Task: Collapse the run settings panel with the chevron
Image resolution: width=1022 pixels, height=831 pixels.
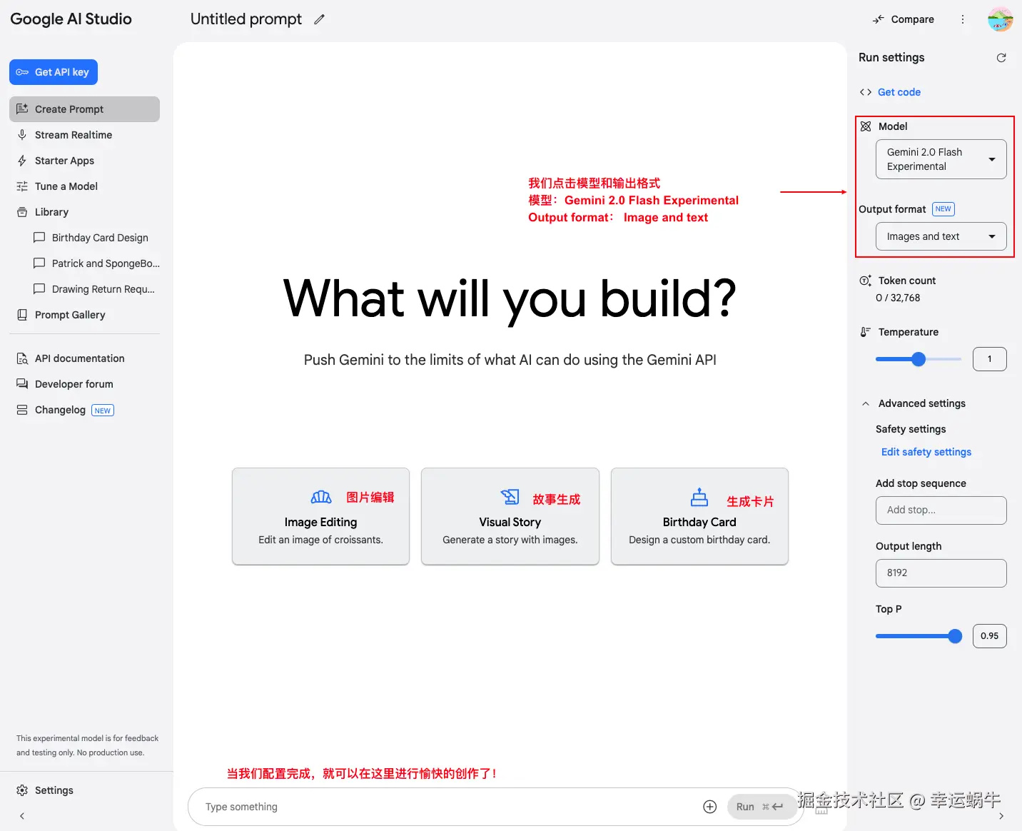Action: tap(1001, 816)
